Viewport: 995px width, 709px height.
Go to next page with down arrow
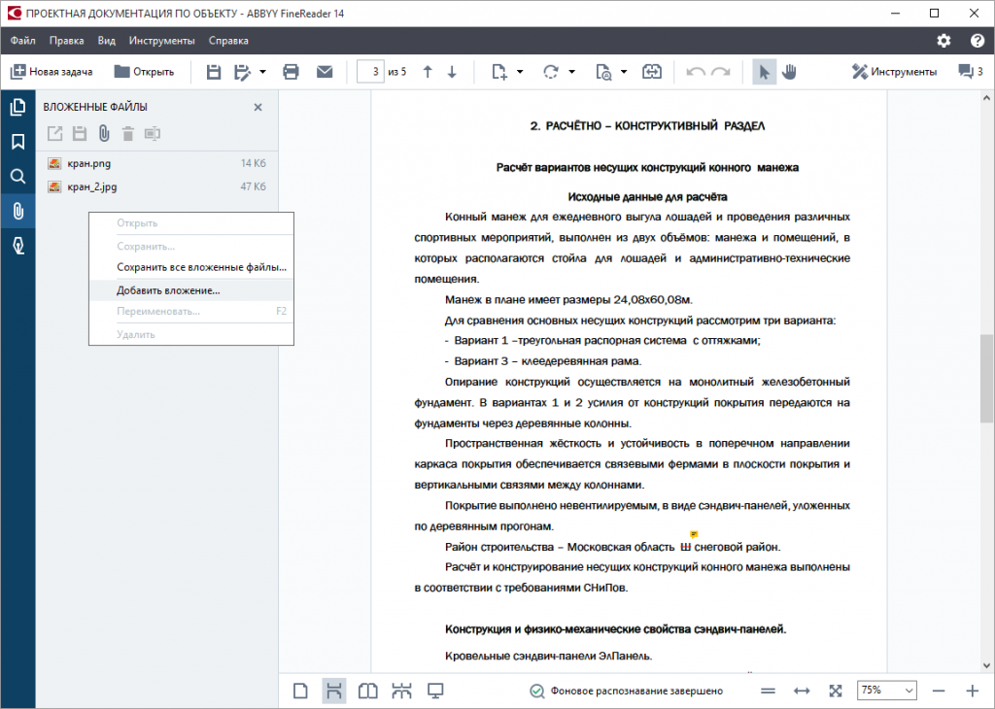(x=452, y=72)
